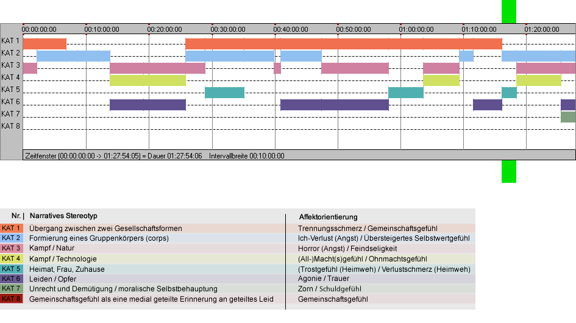Click the 00:00:00:00 time label
Viewport: 576px width, 323px height.
[39, 29]
